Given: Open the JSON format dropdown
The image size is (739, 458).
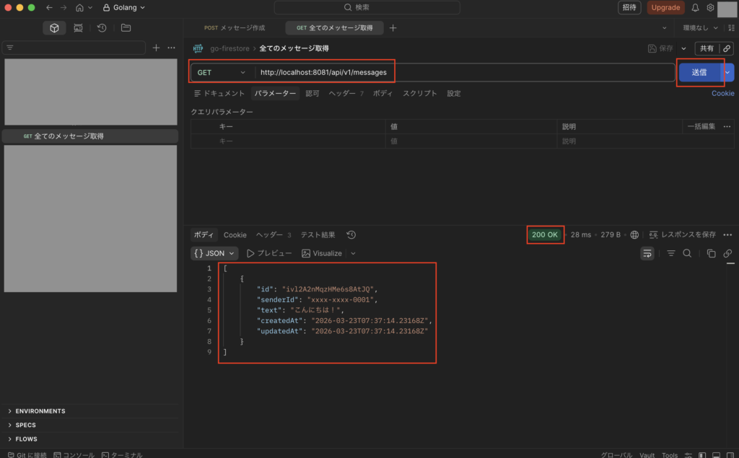Looking at the screenshot, I should coord(214,253).
